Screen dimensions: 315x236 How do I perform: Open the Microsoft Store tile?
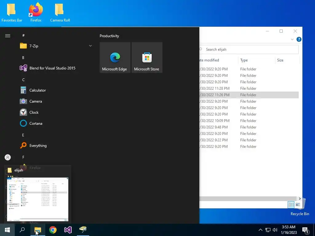coord(147,57)
